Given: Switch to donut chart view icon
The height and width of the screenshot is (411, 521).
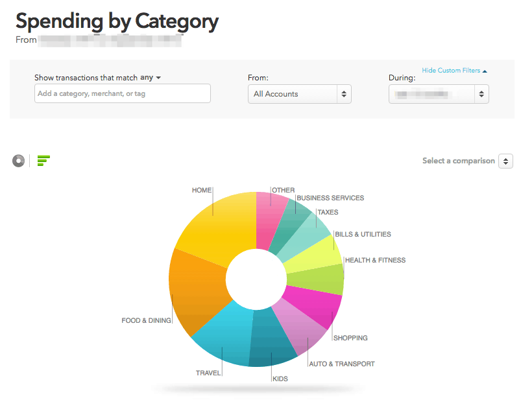Looking at the screenshot, I should click(18, 161).
